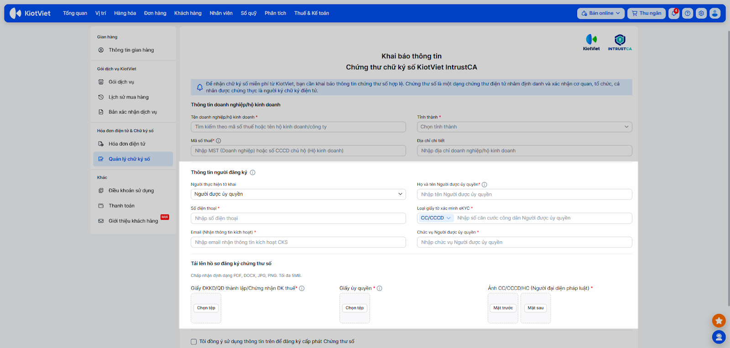Image resolution: width=730 pixels, height=348 pixels.
Task: Open the Khách hàng menu
Action: click(x=188, y=13)
